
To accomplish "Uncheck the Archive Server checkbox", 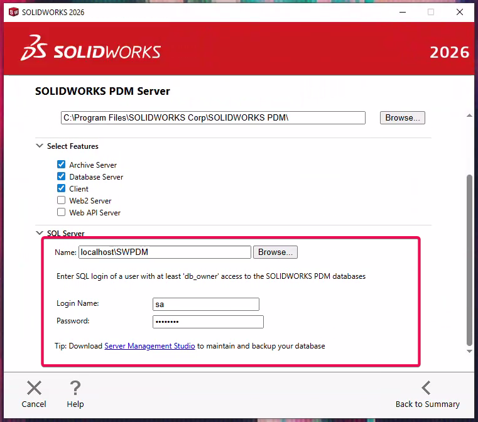I will (x=62, y=165).
